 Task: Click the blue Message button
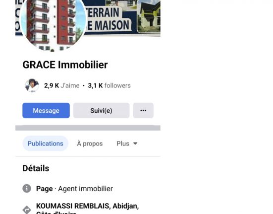(x=46, y=110)
